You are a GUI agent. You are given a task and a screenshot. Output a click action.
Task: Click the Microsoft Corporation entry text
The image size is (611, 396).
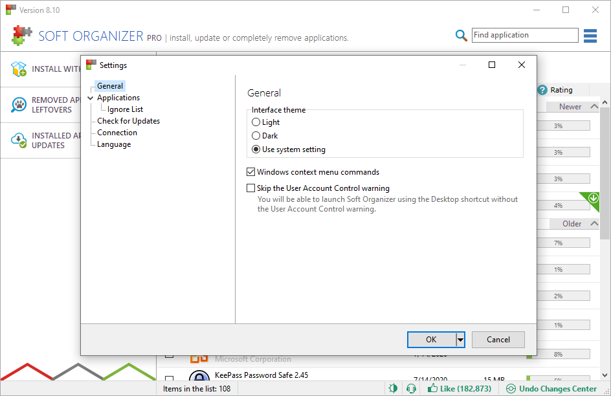[x=253, y=359]
